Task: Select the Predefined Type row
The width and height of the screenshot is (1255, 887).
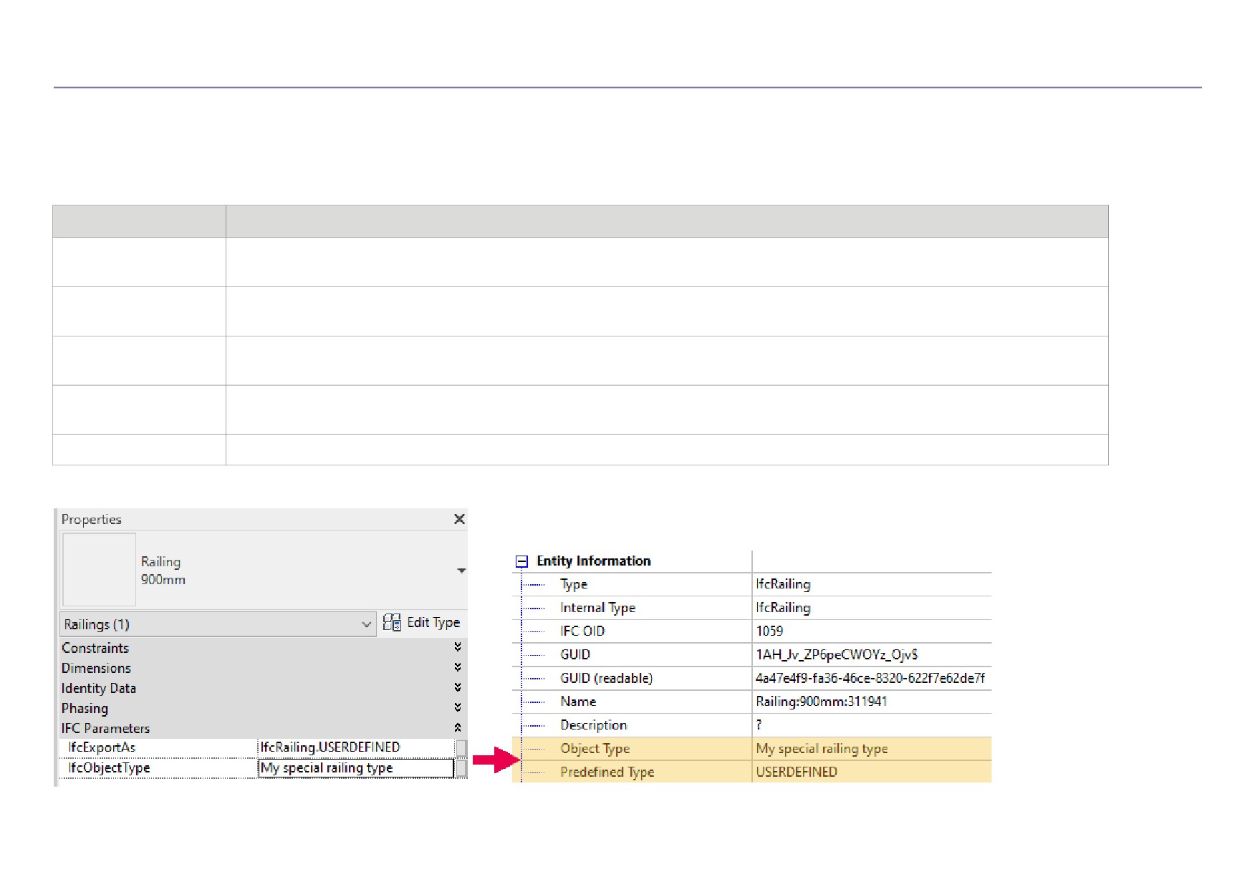Action: tap(752, 772)
